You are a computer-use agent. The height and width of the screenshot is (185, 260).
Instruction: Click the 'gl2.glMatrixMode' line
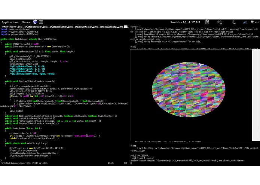click(x=30, y=57)
